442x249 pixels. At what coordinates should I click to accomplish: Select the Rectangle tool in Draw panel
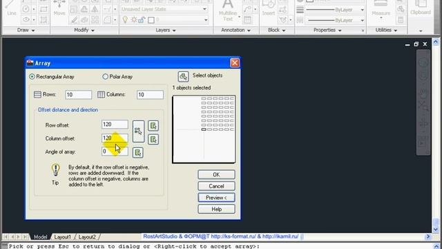[44, 9]
